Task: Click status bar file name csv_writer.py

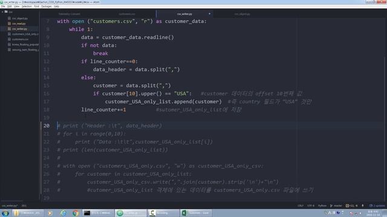Action: coord(10,206)
